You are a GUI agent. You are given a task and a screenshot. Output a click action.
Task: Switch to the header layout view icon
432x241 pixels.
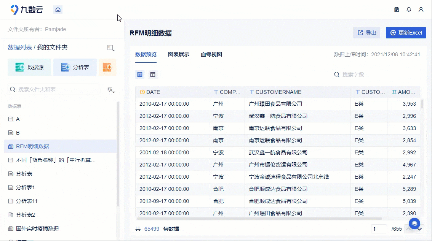coord(153,75)
